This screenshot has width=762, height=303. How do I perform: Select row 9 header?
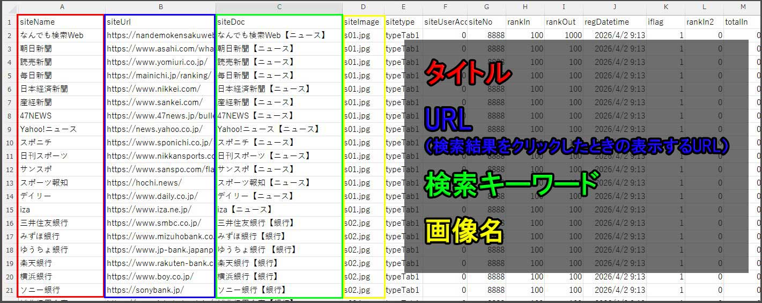point(9,129)
